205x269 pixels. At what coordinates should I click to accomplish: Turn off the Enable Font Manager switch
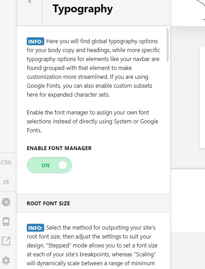point(49,165)
